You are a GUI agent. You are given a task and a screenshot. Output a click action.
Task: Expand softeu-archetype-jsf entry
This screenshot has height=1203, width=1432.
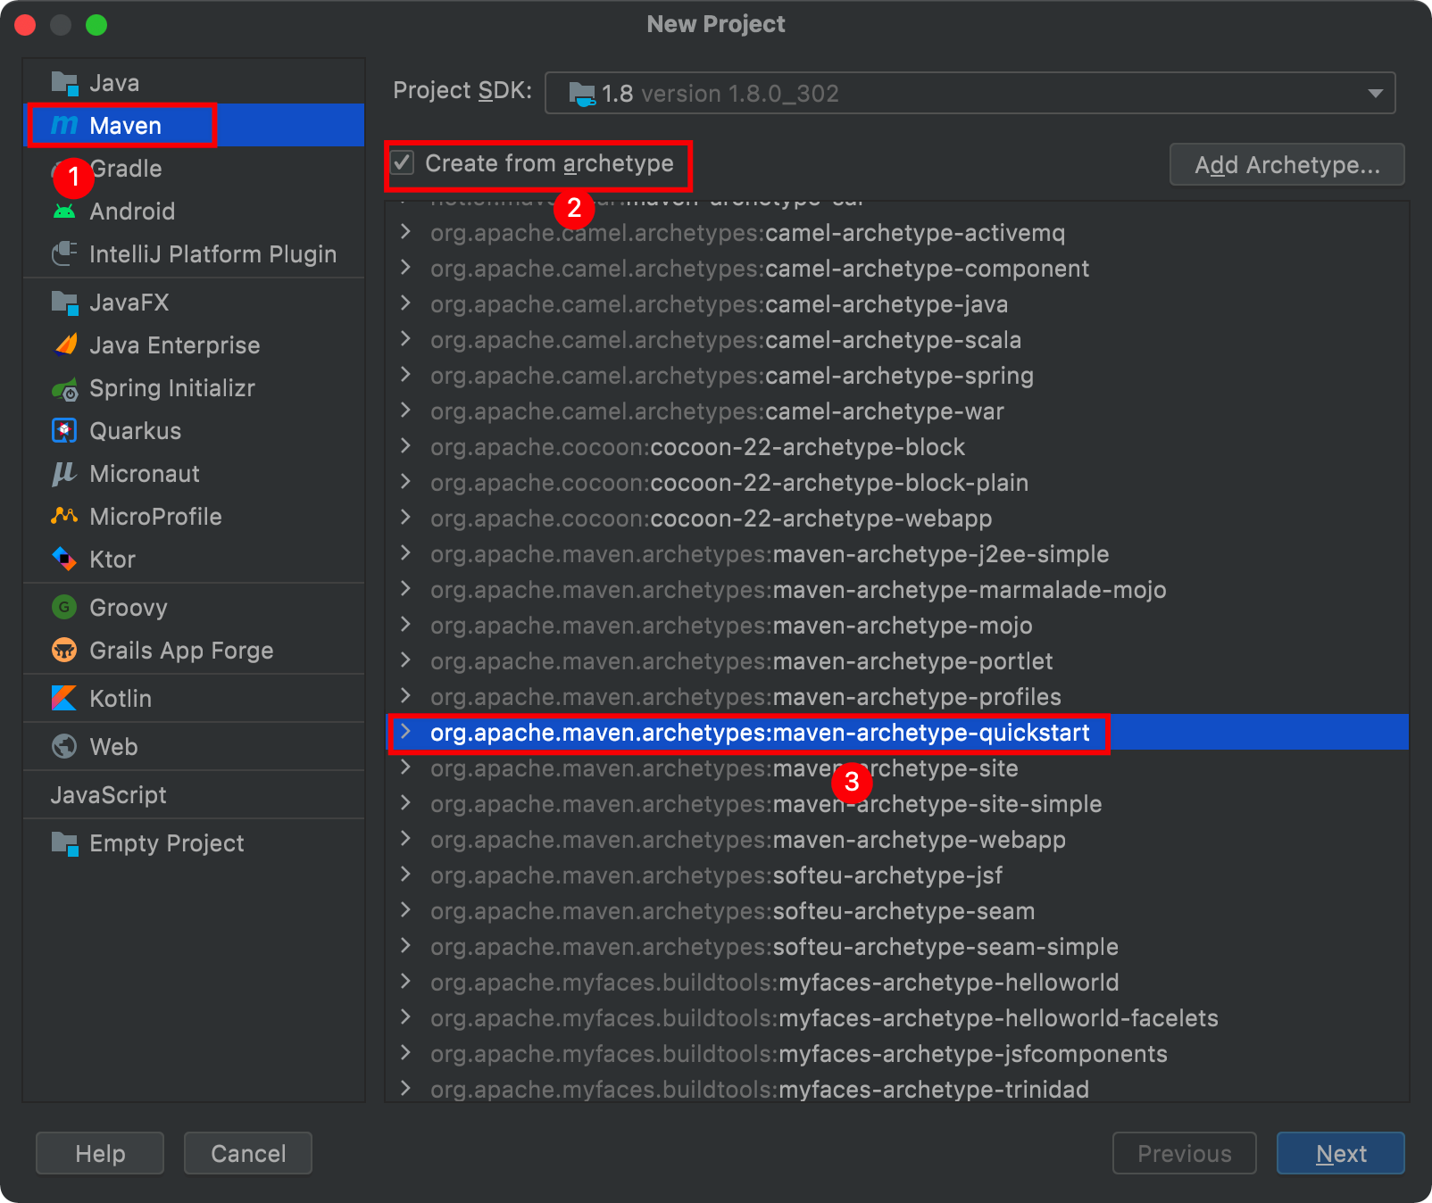(x=406, y=875)
